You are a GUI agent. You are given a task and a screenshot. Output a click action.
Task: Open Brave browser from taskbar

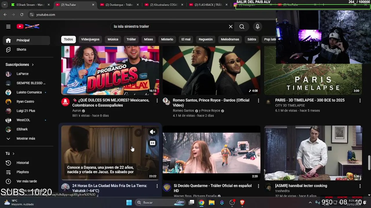click(242, 203)
